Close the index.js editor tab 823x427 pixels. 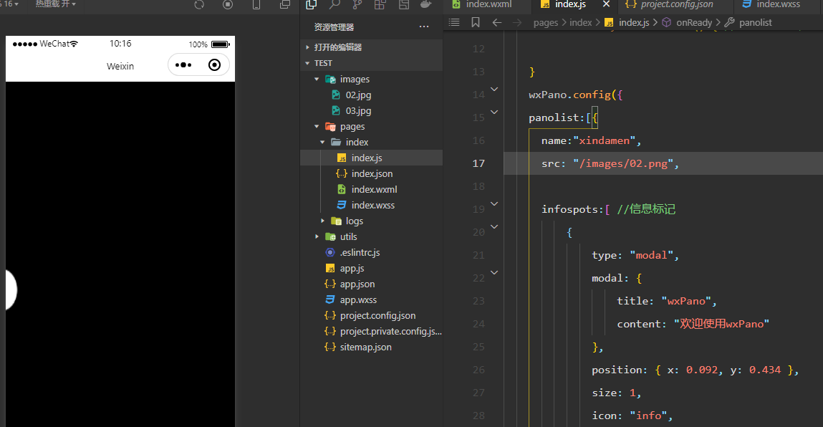click(x=606, y=4)
